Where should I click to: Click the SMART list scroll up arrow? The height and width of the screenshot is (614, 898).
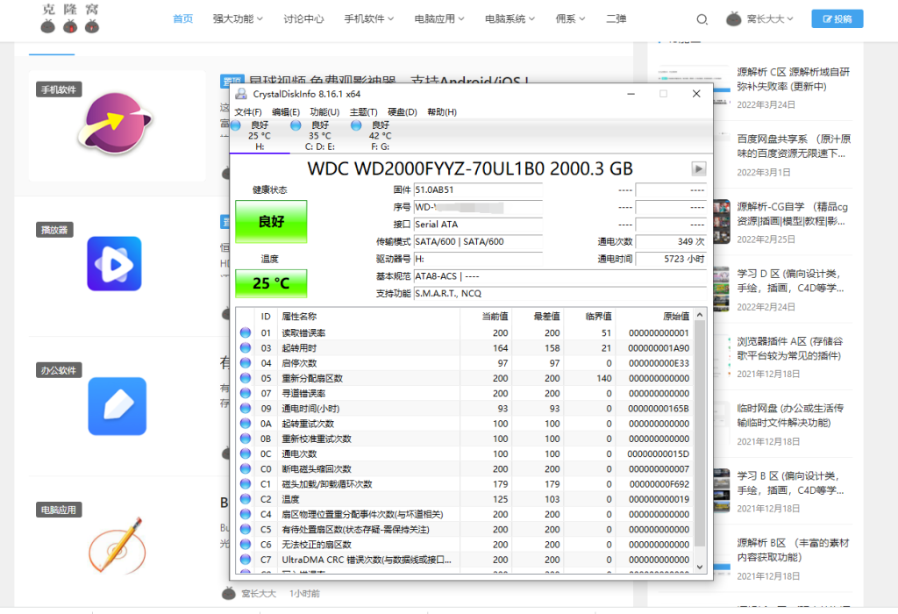pyautogui.click(x=699, y=315)
